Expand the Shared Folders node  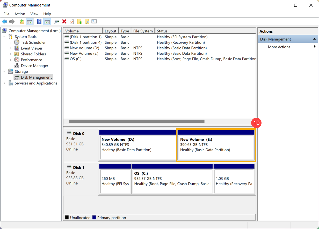(x=11, y=54)
